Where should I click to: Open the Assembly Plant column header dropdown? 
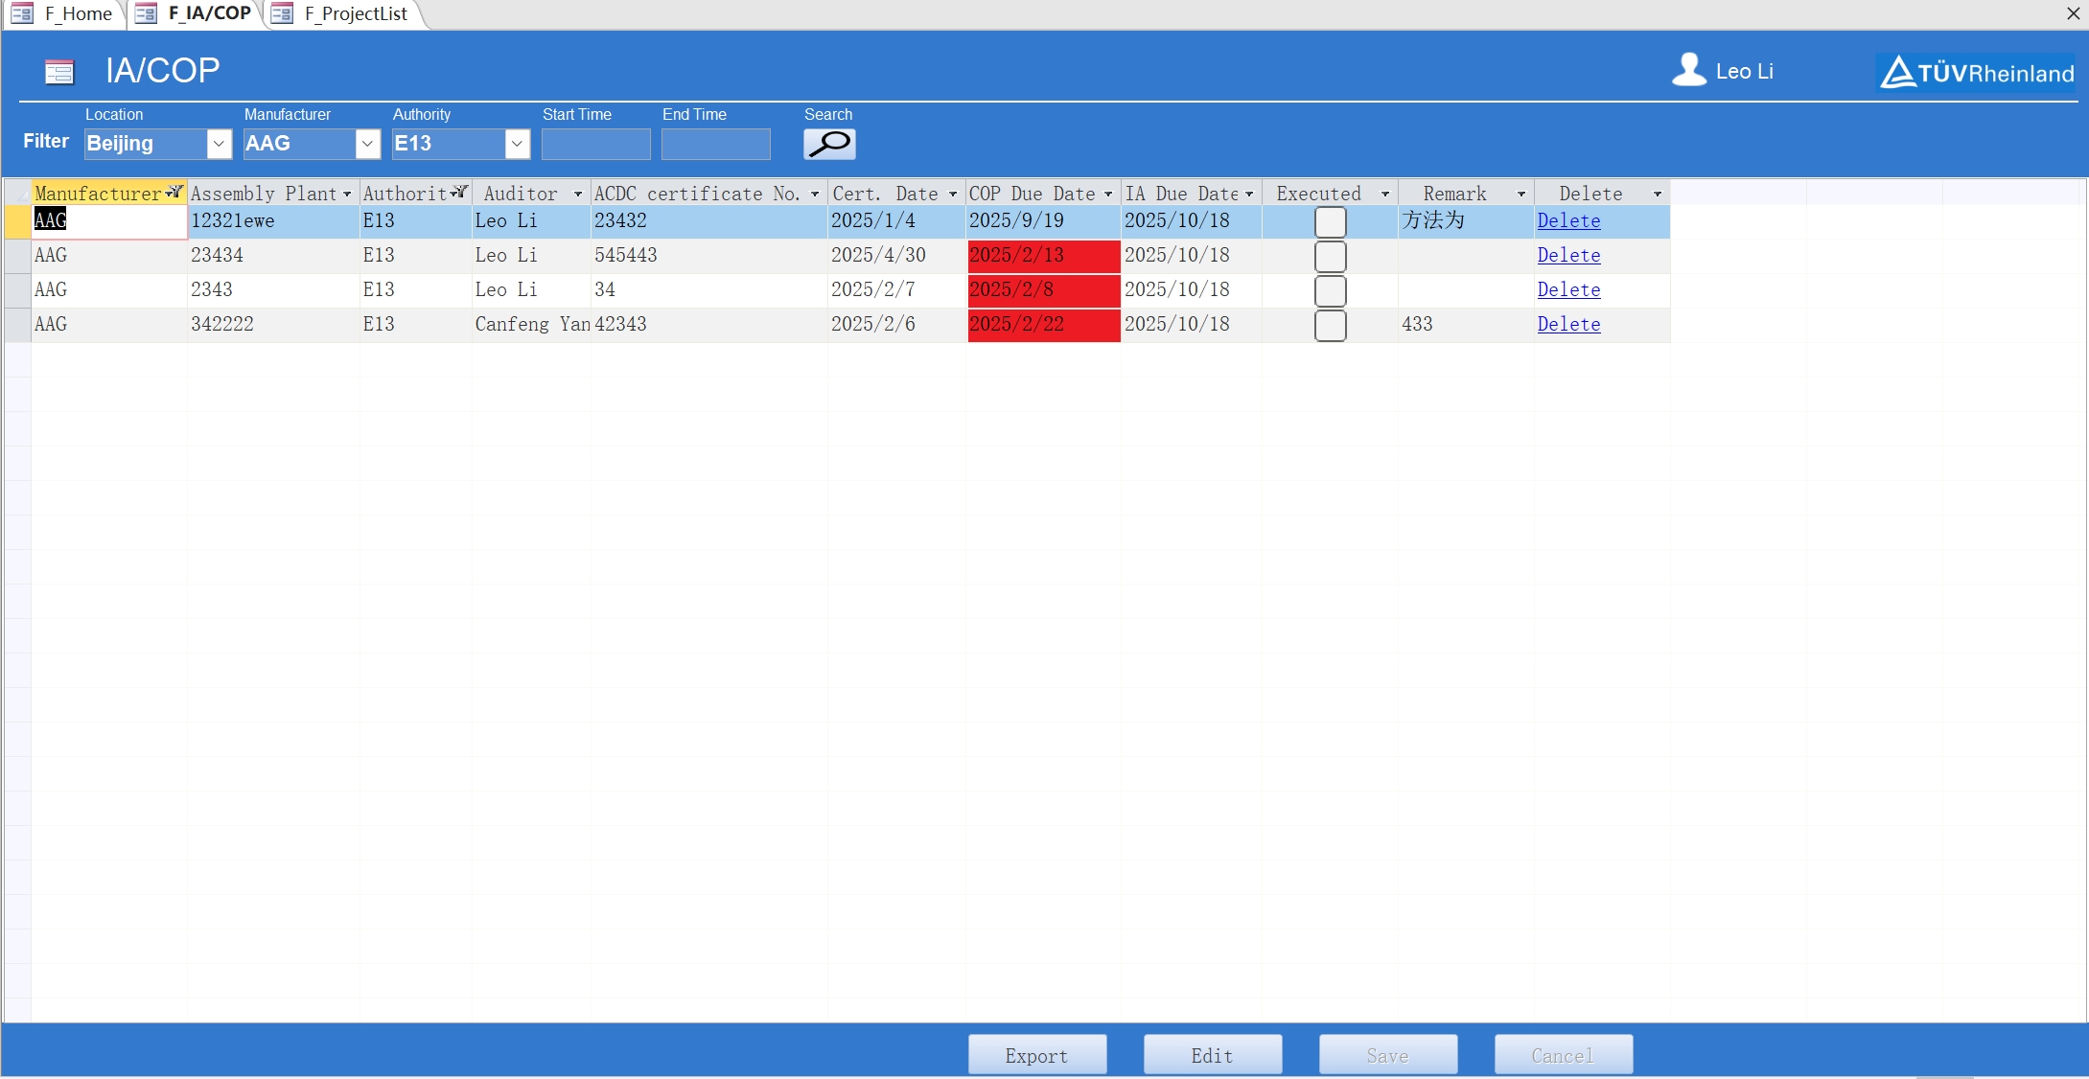(347, 194)
